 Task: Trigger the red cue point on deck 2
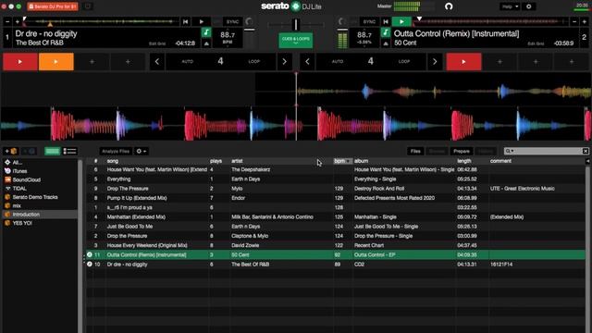click(x=463, y=62)
